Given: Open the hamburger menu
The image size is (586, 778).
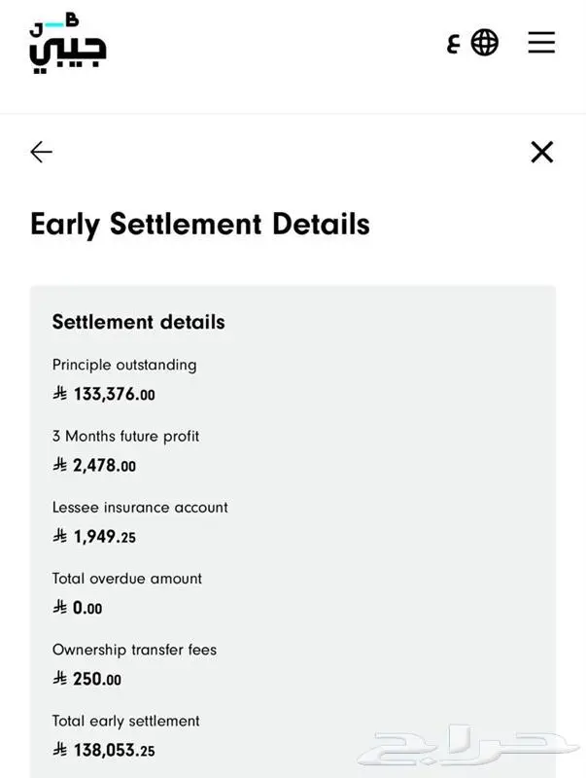Looking at the screenshot, I should point(541,42).
